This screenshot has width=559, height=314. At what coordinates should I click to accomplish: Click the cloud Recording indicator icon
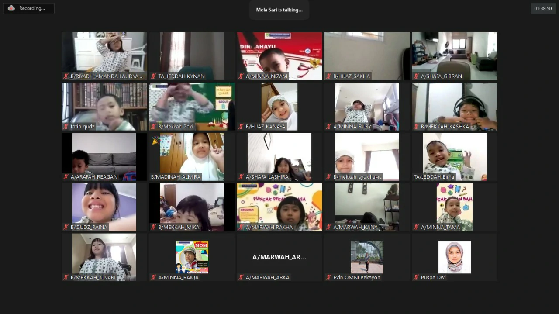pos(11,8)
